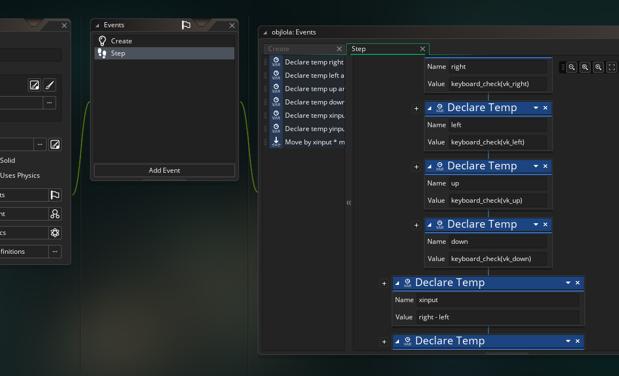
Task: Click the plus beside the 'xinput' Declare Temp
Action: [384, 284]
